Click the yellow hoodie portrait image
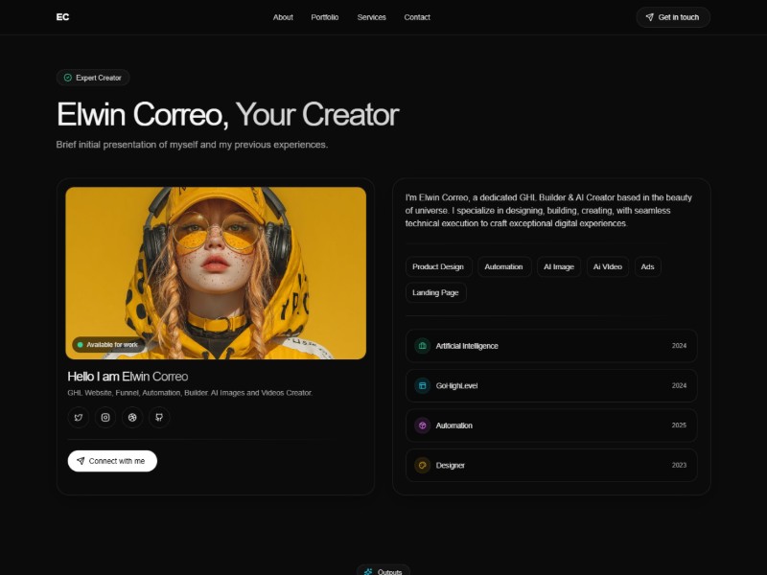The width and height of the screenshot is (767, 575). click(216, 272)
